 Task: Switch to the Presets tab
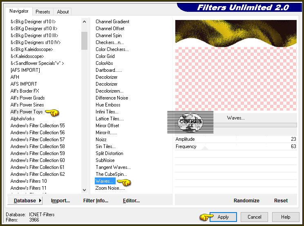42,12
